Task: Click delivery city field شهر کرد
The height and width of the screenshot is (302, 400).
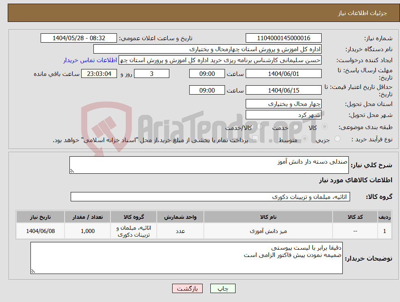Action: 283,115
